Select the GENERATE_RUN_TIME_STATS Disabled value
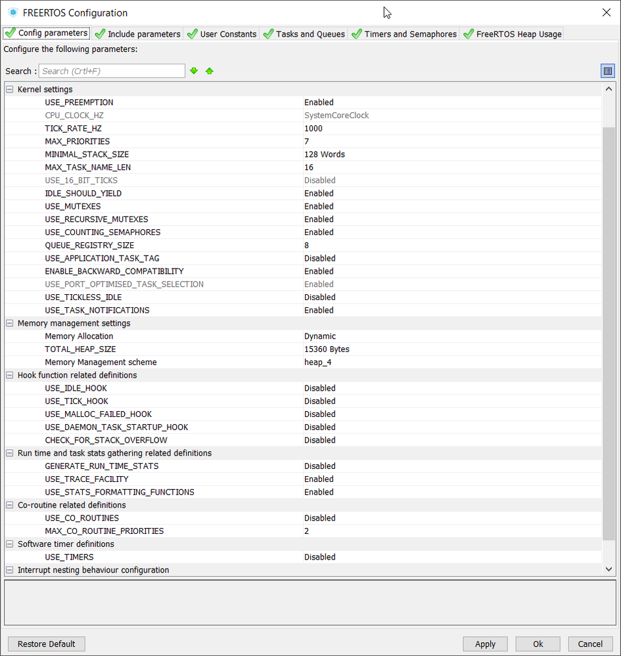621x656 pixels. 320,466
